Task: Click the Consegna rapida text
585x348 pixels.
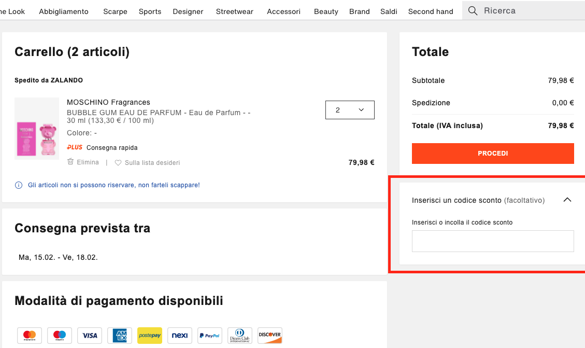Action: click(112, 147)
